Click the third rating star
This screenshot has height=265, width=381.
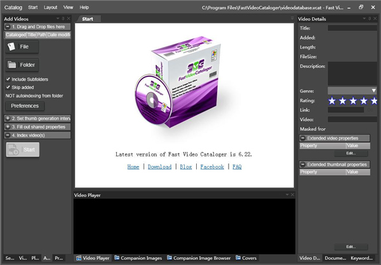pyautogui.click(x=353, y=100)
